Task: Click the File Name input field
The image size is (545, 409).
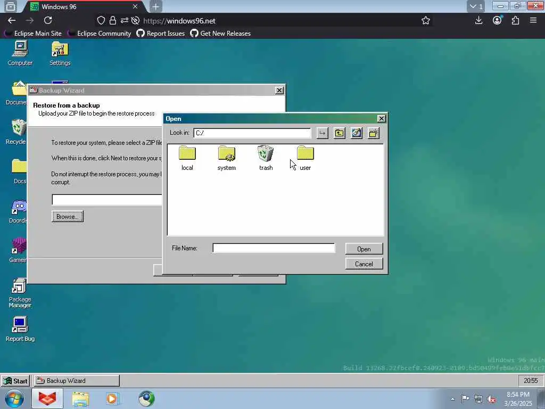Action: 274,248
